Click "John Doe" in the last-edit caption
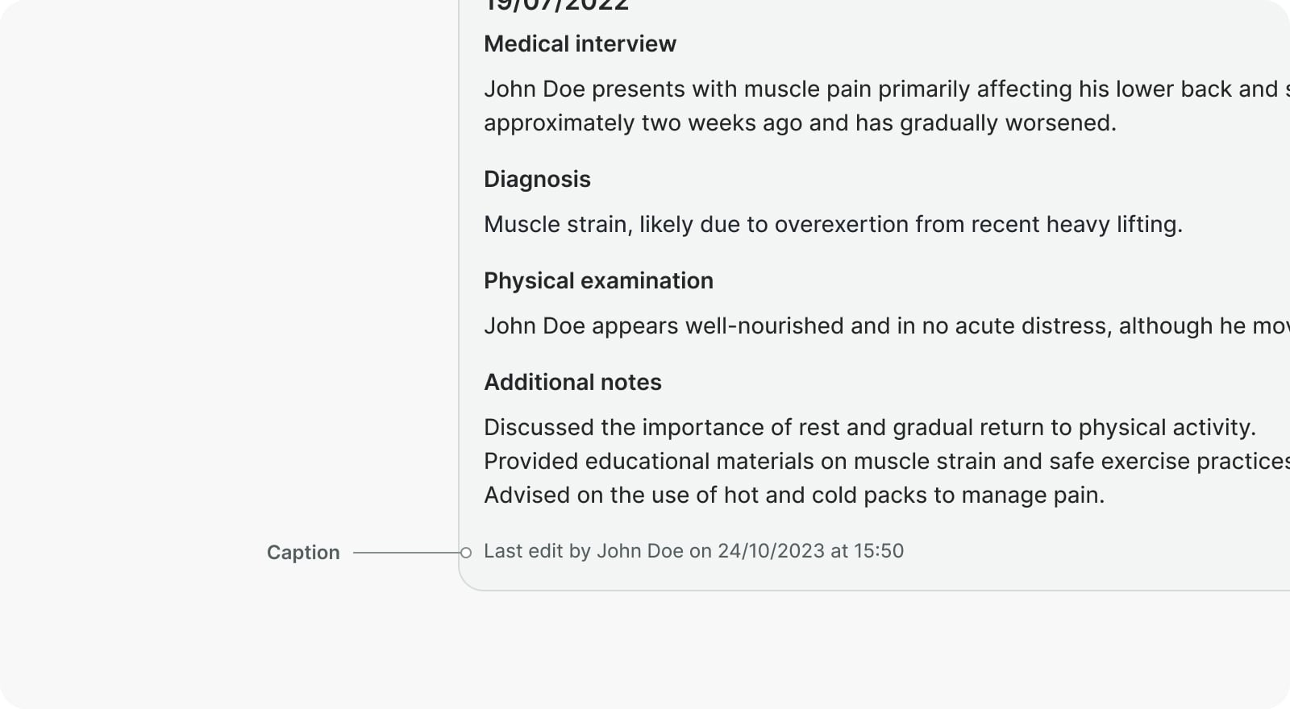This screenshot has height=709, width=1290. point(639,552)
